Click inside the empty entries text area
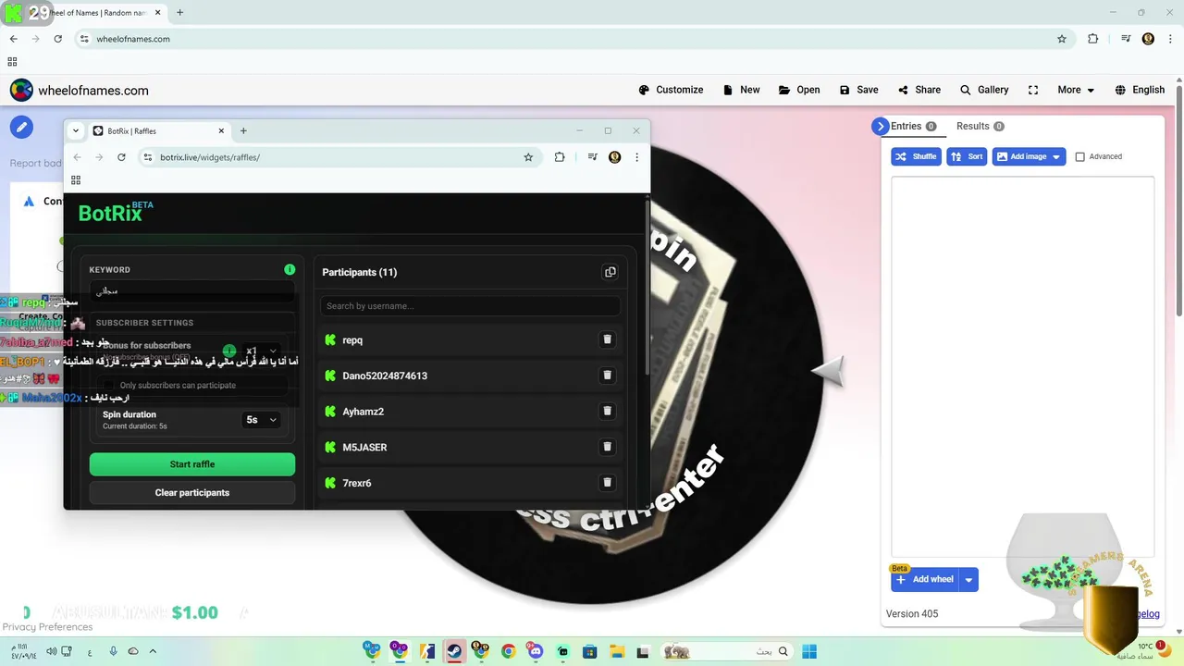The width and height of the screenshot is (1184, 666). pyautogui.click(x=1022, y=365)
